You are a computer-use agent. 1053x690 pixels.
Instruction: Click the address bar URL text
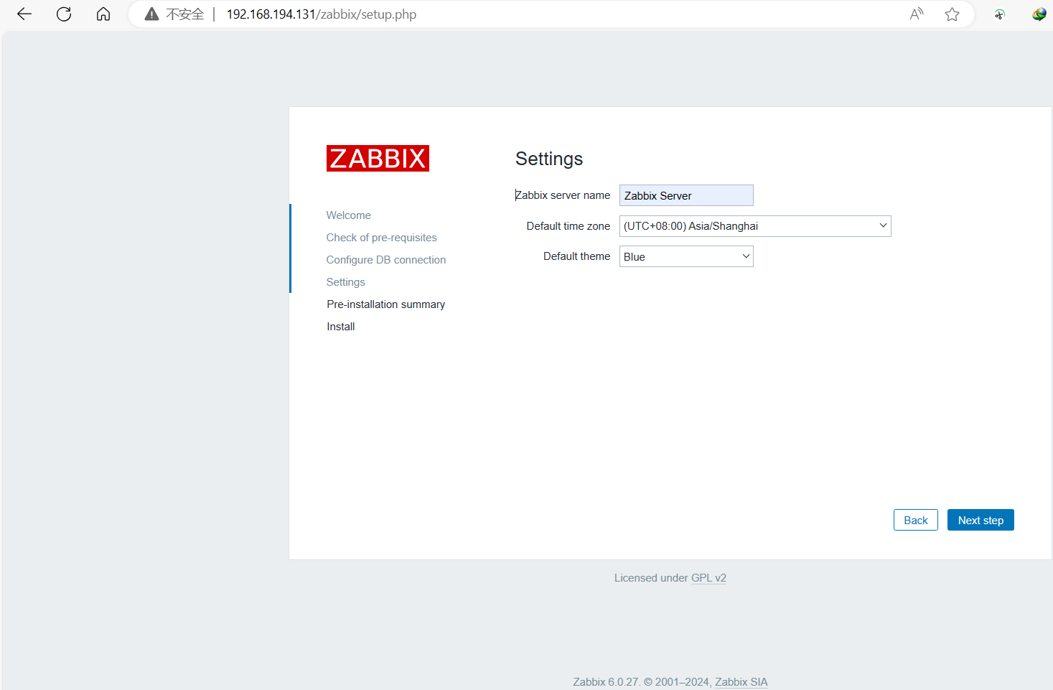click(322, 14)
